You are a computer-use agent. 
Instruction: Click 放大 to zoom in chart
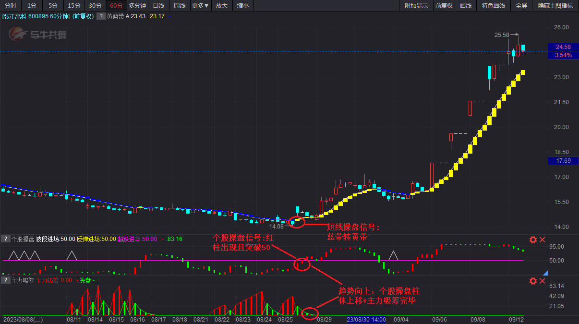coord(222,6)
